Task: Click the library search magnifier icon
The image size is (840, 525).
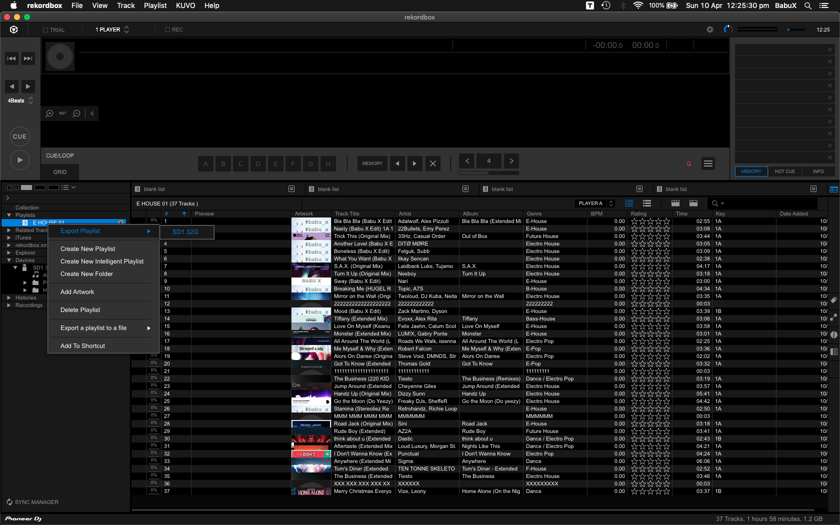Action: point(715,203)
